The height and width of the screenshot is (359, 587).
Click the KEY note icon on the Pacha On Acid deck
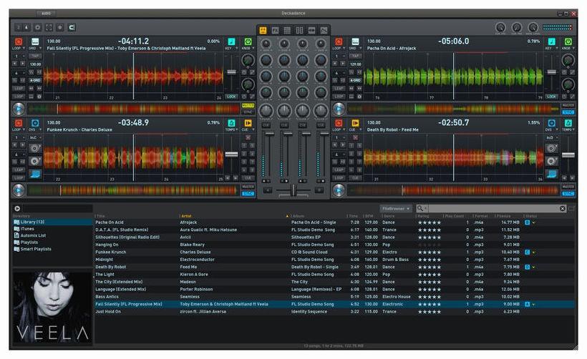[x=551, y=41]
